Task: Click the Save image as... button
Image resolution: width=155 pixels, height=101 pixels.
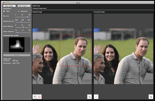Action: [24, 6]
